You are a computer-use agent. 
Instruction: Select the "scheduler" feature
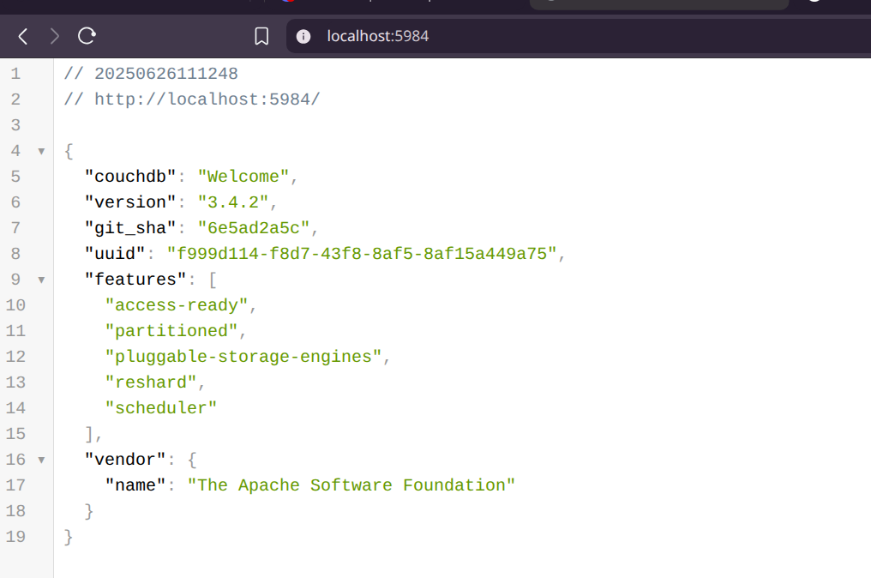coord(161,407)
